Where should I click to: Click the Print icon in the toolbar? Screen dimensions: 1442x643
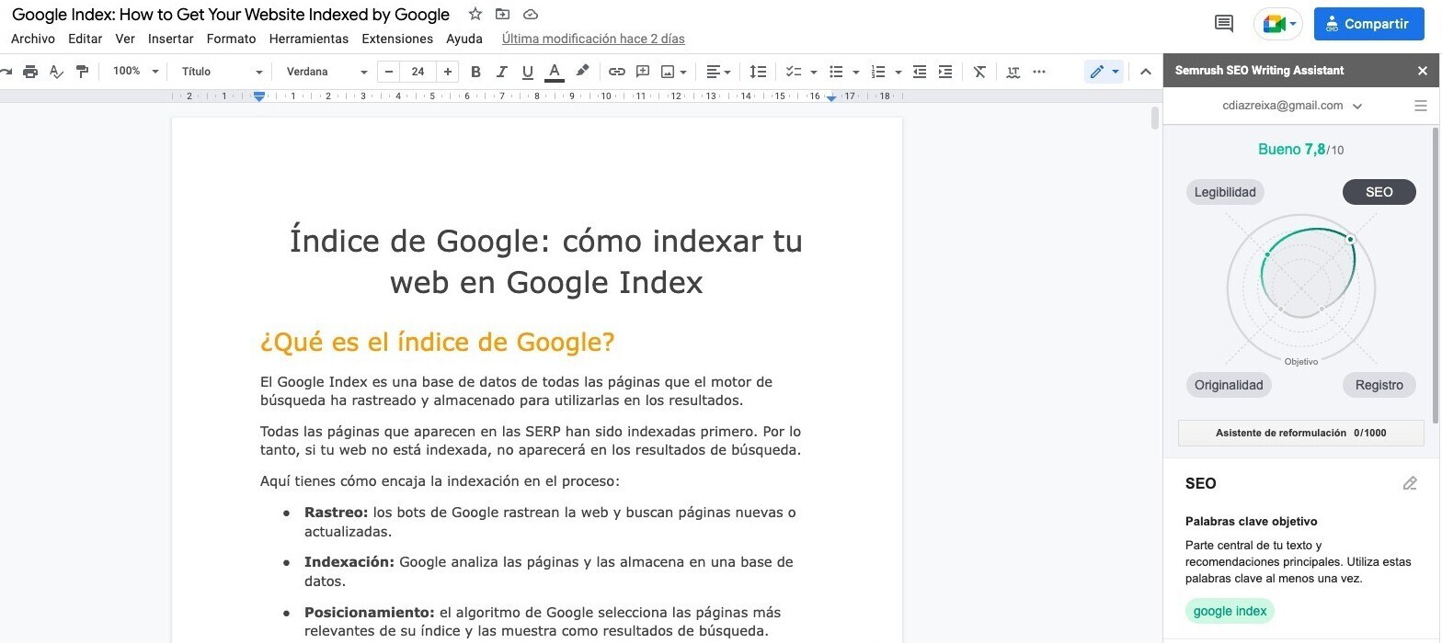point(30,72)
